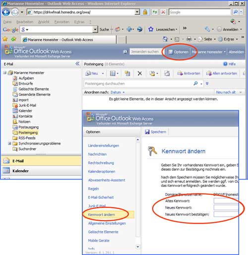248x255 pixels.
Task: Open the Bearbeiten menu
Action: coord(25,22)
